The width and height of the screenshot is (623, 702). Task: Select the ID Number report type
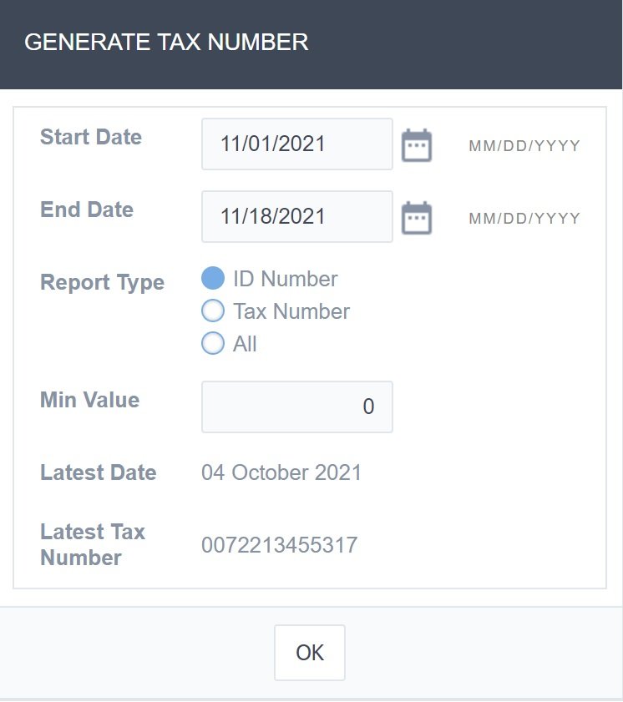tap(213, 279)
